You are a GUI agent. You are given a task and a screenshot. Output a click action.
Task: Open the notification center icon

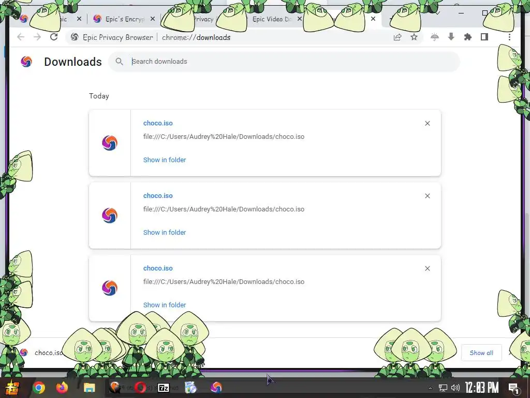(x=514, y=388)
